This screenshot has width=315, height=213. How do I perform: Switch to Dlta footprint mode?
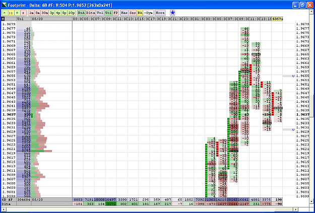coord(91,13)
